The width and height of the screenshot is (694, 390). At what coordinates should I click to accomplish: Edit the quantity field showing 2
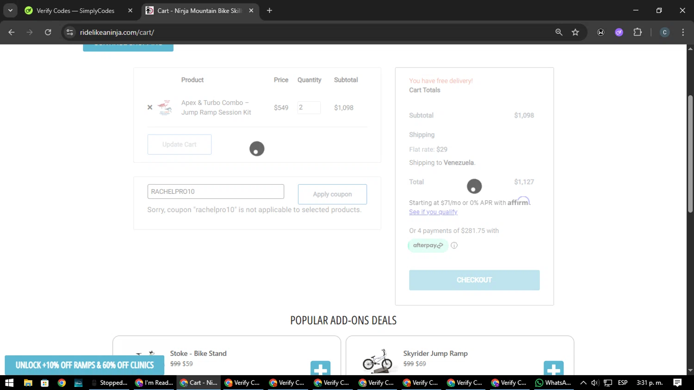tap(309, 107)
